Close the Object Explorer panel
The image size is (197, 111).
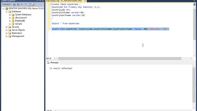coord(43,1)
